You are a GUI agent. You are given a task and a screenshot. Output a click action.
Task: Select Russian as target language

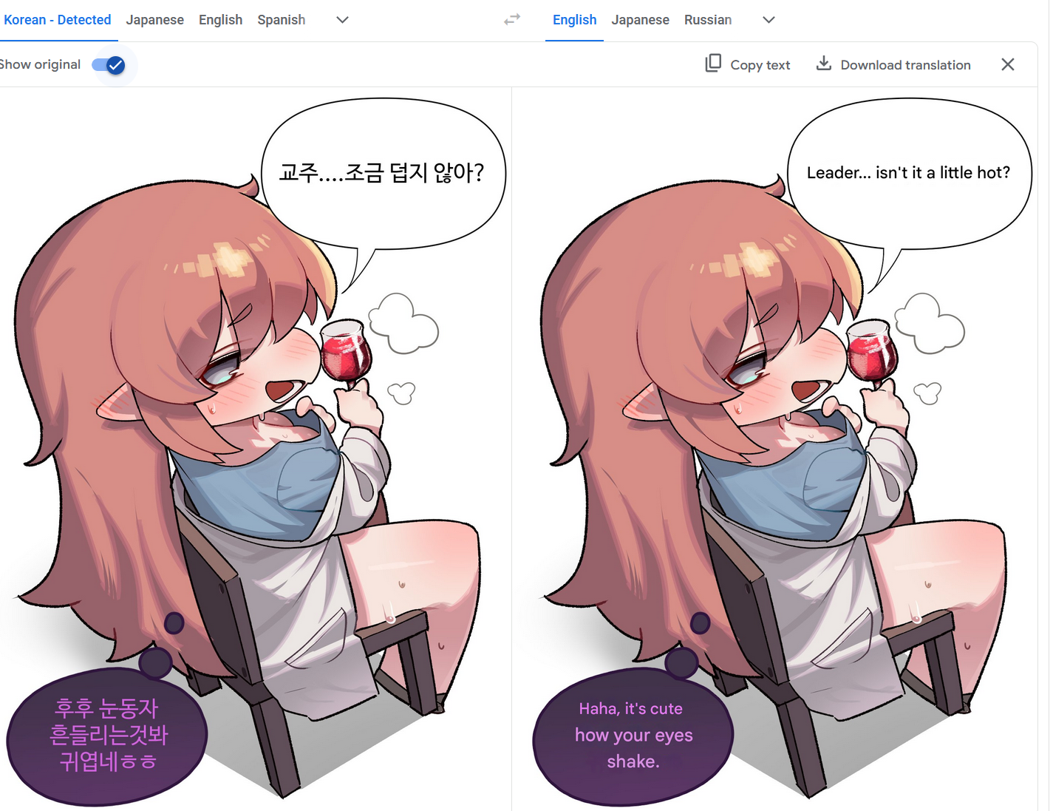point(708,20)
